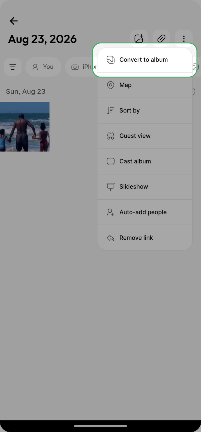201x432 pixels.
Task: Tap the Aug 23, 2026 album title
Action: click(42, 39)
